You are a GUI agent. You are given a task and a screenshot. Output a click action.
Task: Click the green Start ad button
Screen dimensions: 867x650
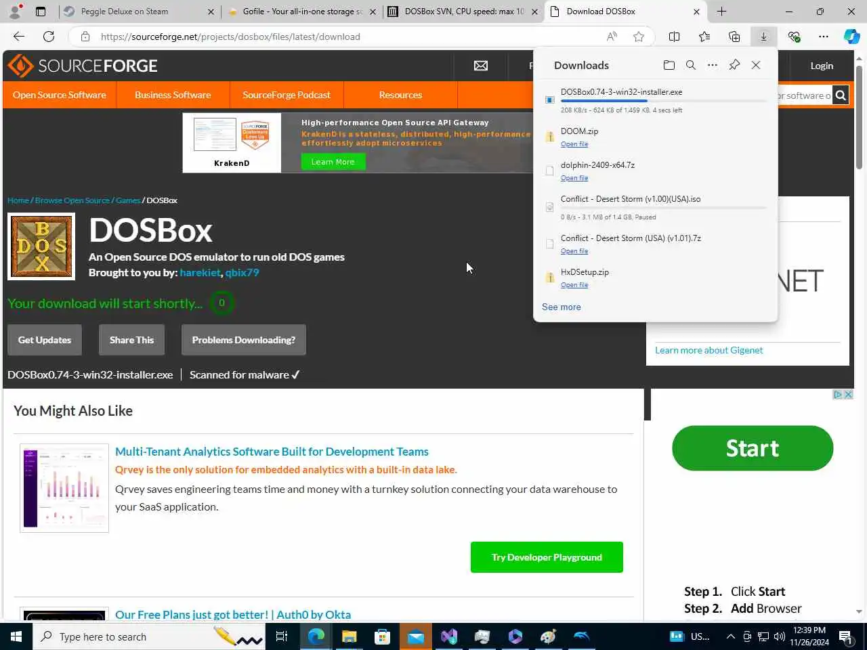[753, 448]
